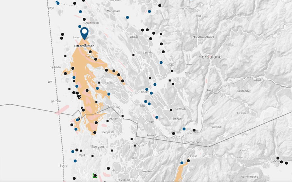Viewport: 292px width, 182px height.
Task: Select the green-highlighted marker near Flesland
Action: click(x=95, y=176)
